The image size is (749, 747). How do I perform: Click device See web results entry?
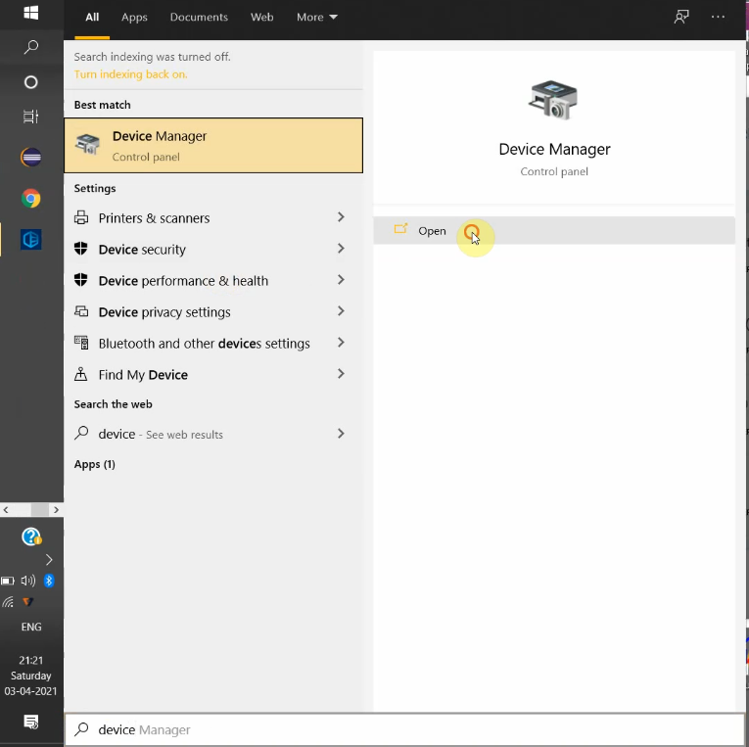(213, 434)
